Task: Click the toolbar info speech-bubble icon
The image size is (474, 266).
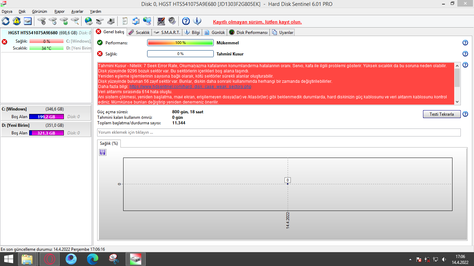Action: pos(197,21)
